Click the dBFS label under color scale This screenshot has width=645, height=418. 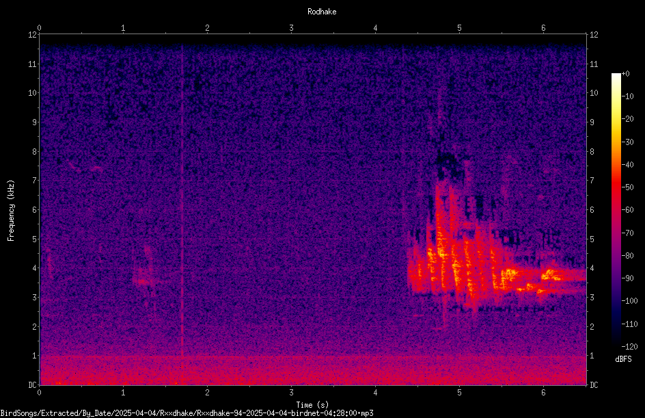pyautogui.click(x=623, y=359)
